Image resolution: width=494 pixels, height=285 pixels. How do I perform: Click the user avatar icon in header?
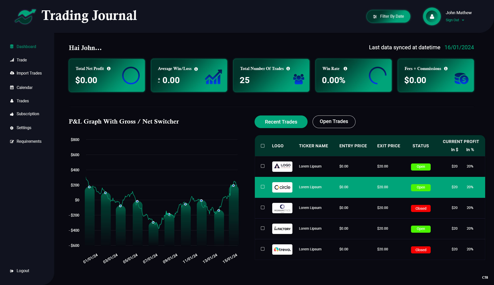432,17
